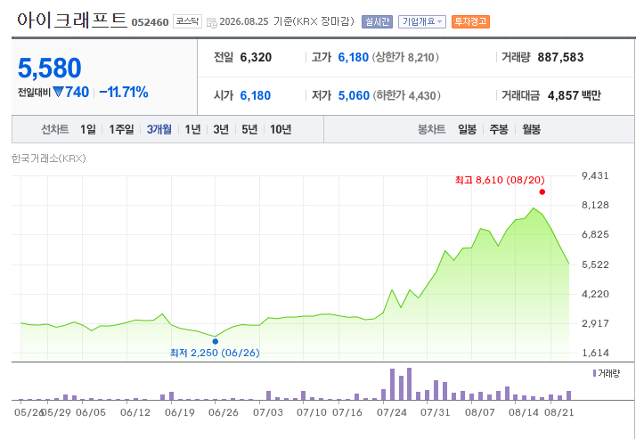636x439 pixels.
Task: Select the 1년 line chart tab
Action: (x=192, y=130)
